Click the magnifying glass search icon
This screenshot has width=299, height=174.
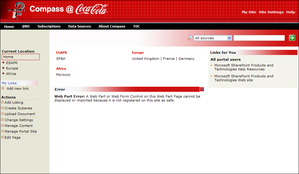190,38
